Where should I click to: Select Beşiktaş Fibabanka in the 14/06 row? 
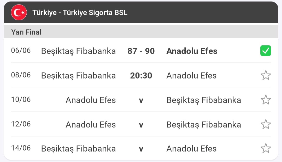click(x=78, y=149)
